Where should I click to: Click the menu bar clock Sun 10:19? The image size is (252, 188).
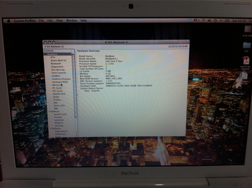click(239, 21)
